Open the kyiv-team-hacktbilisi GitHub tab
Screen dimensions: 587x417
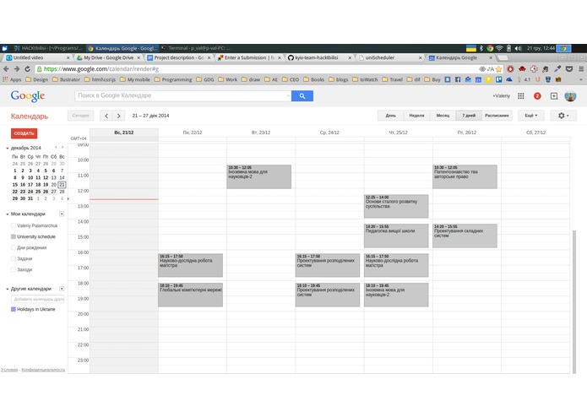pos(320,58)
